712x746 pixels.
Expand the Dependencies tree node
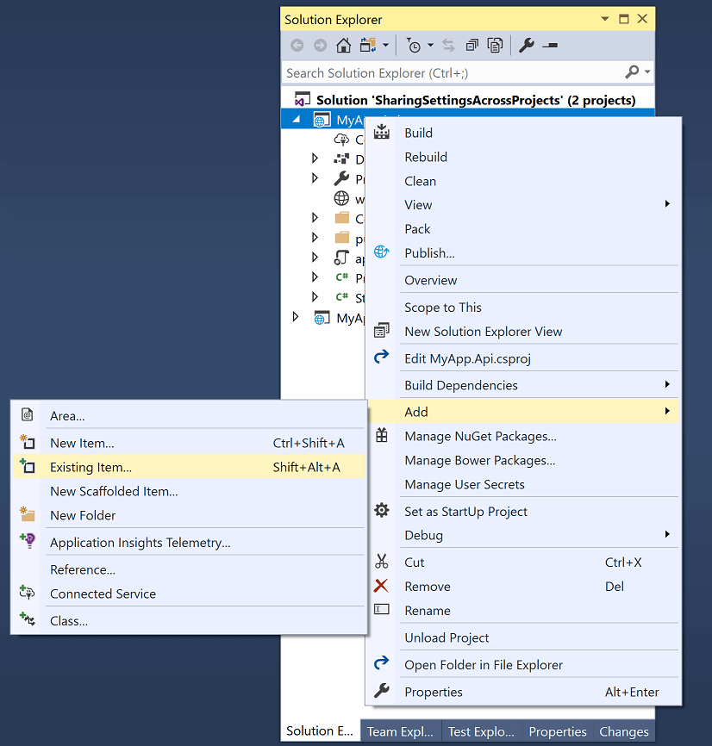pyautogui.click(x=315, y=158)
